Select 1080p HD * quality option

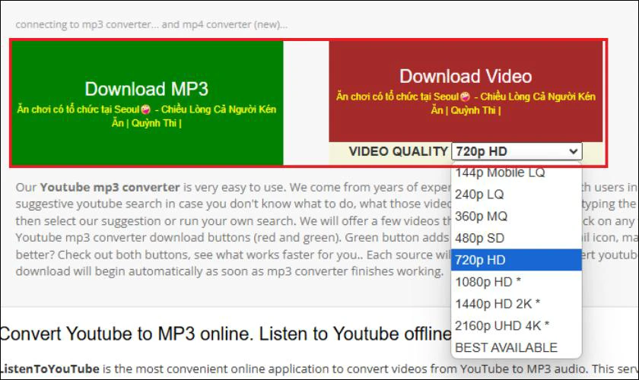pyautogui.click(x=516, y=282)
